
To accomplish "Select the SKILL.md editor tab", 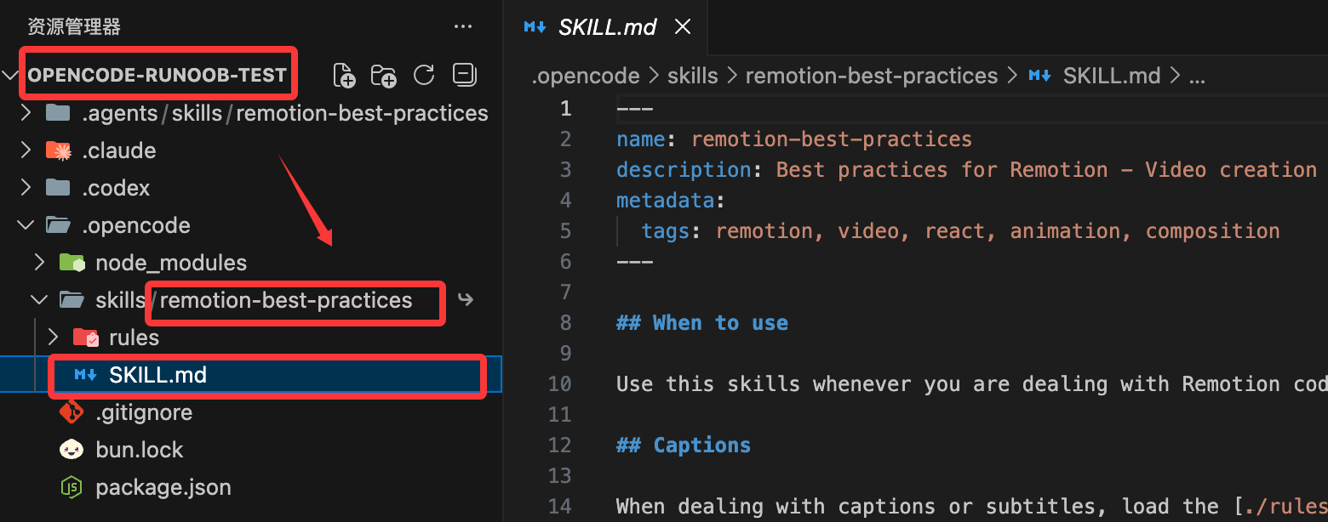I will coord(606,27).
